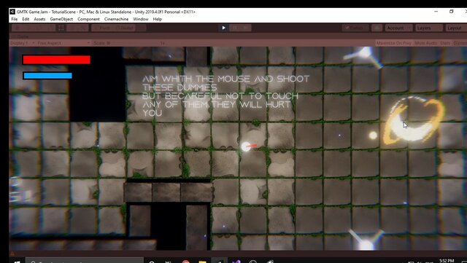Open the Account dropdown

click(399, 28)
